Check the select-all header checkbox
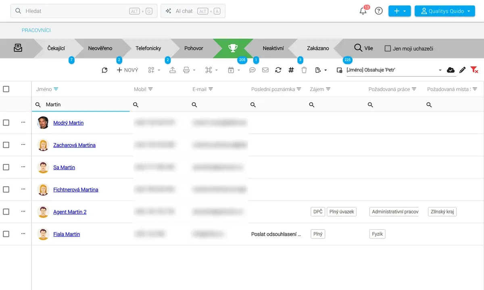Screen dimensions: 484x290 coord(6,89)
